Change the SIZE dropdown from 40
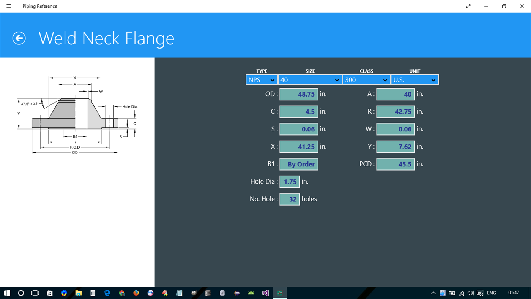531x299 pixels. [310, 79]
